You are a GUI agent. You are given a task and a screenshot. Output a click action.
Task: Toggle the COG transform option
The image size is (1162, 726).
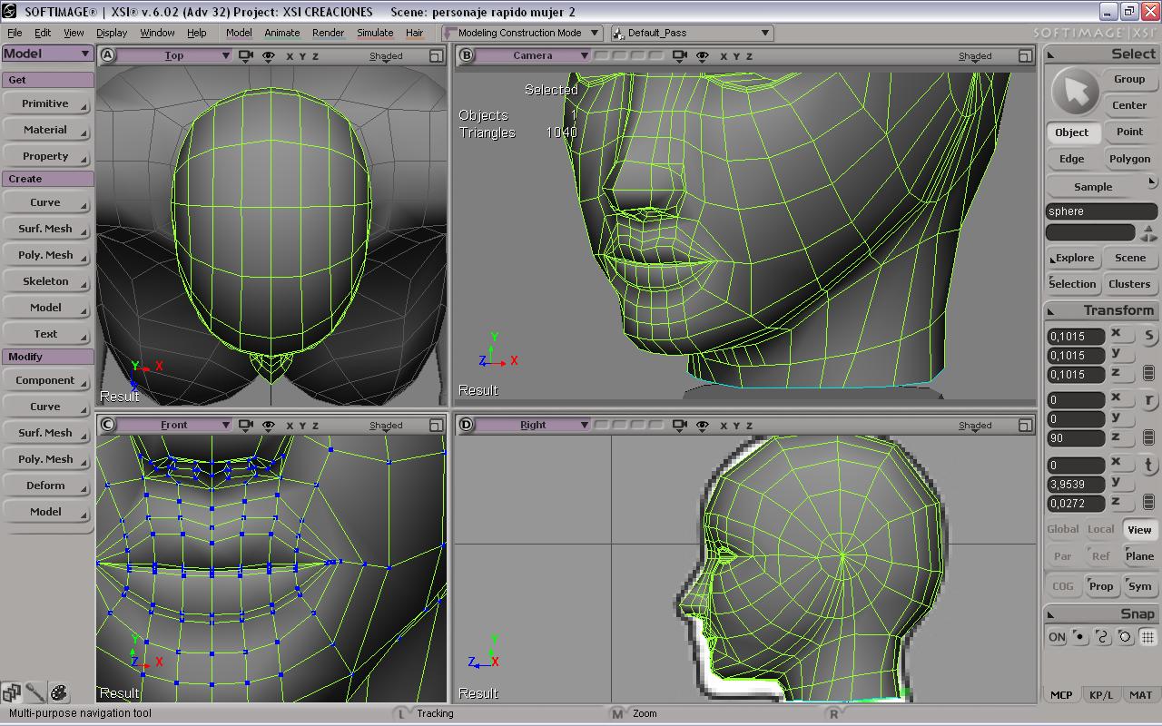pyautogui.click(x=1062, y=586)
